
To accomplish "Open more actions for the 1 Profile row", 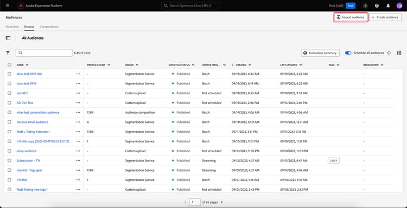I will click(78, 180).
